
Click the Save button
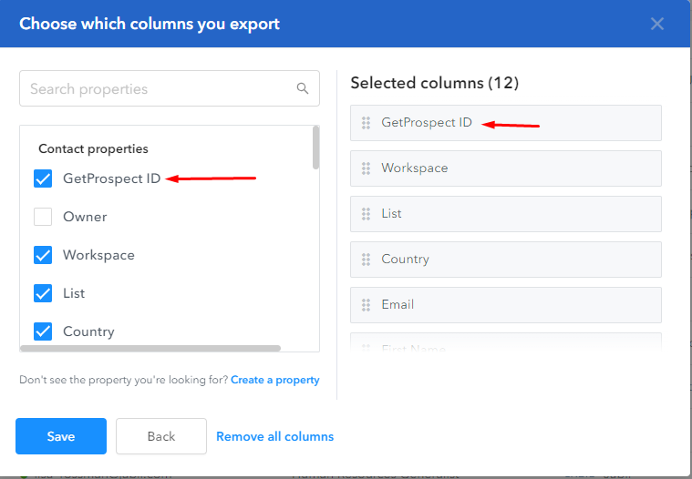click(x=61, y=436)
